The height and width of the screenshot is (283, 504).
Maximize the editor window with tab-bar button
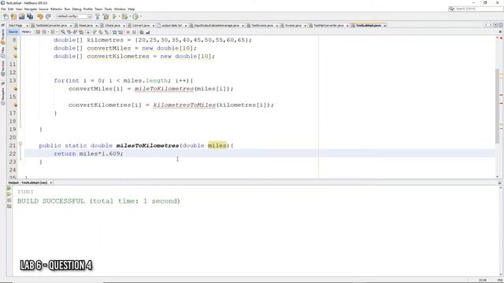(501, 25)
